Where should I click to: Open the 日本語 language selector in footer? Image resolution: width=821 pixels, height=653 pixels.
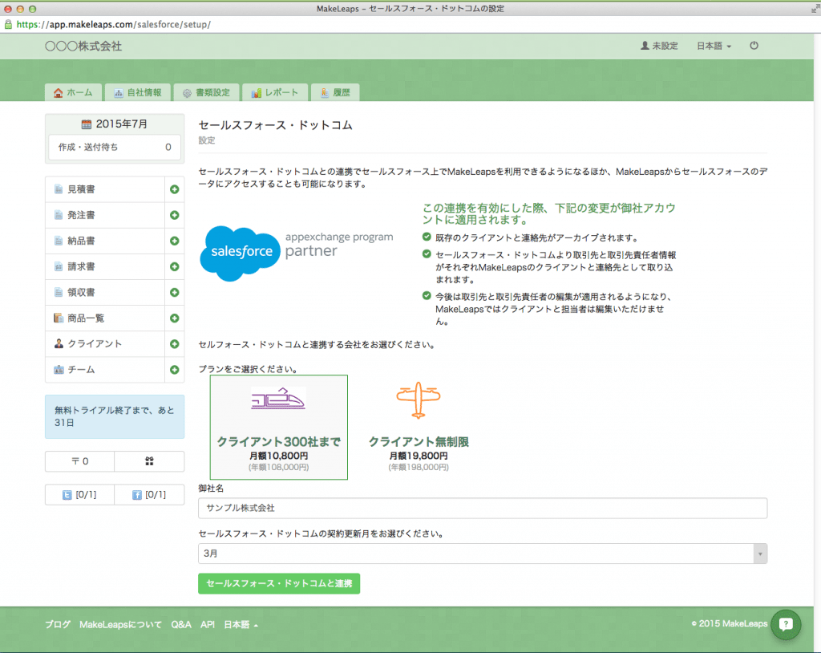click(241, 625)
